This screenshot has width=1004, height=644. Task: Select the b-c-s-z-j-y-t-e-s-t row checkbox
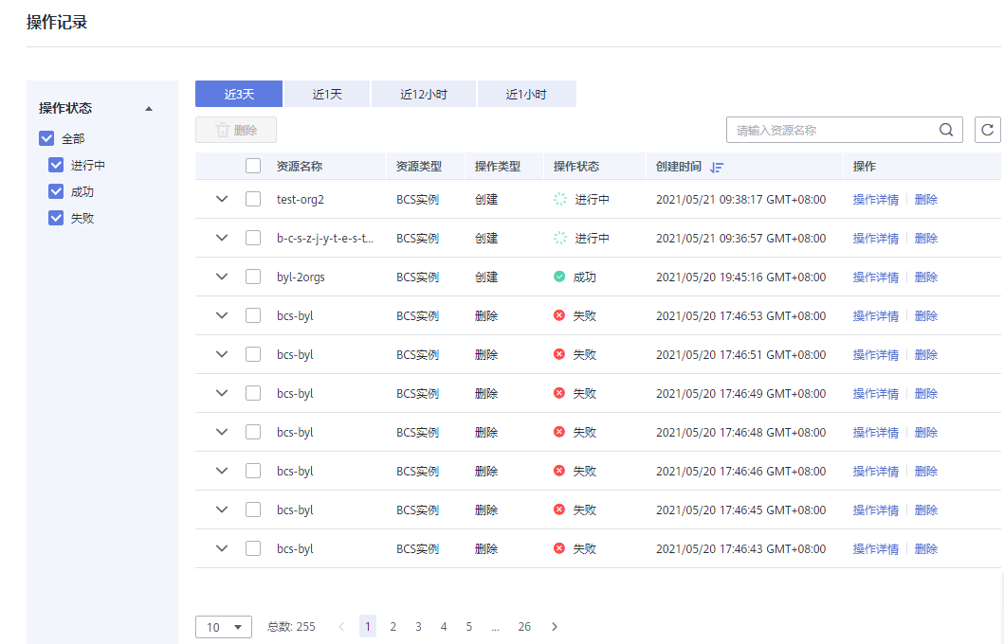[x=253, y=238]
